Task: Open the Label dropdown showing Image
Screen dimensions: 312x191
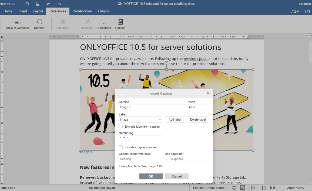Action: pos(140,120)
